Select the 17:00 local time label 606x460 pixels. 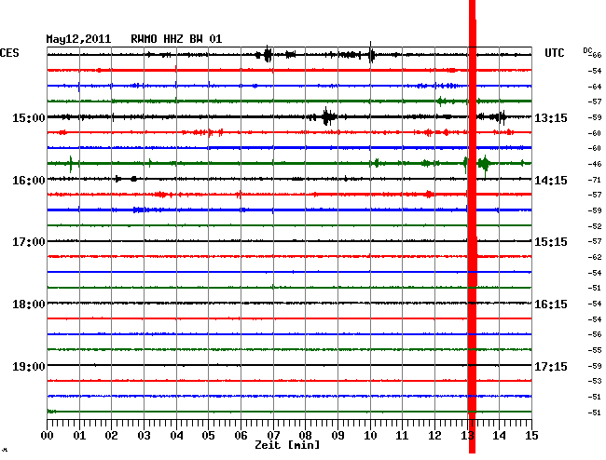[29, 242]
